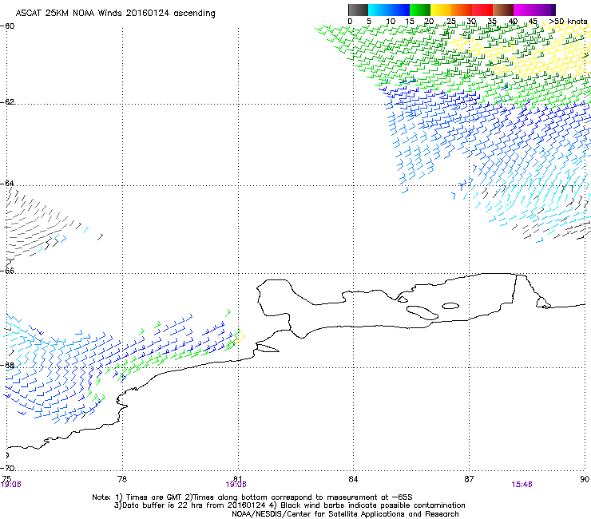Click the note line starting 'Note: 1) Times are GMT'
This screenshot has width=591, height=519.
click(252, 497)
